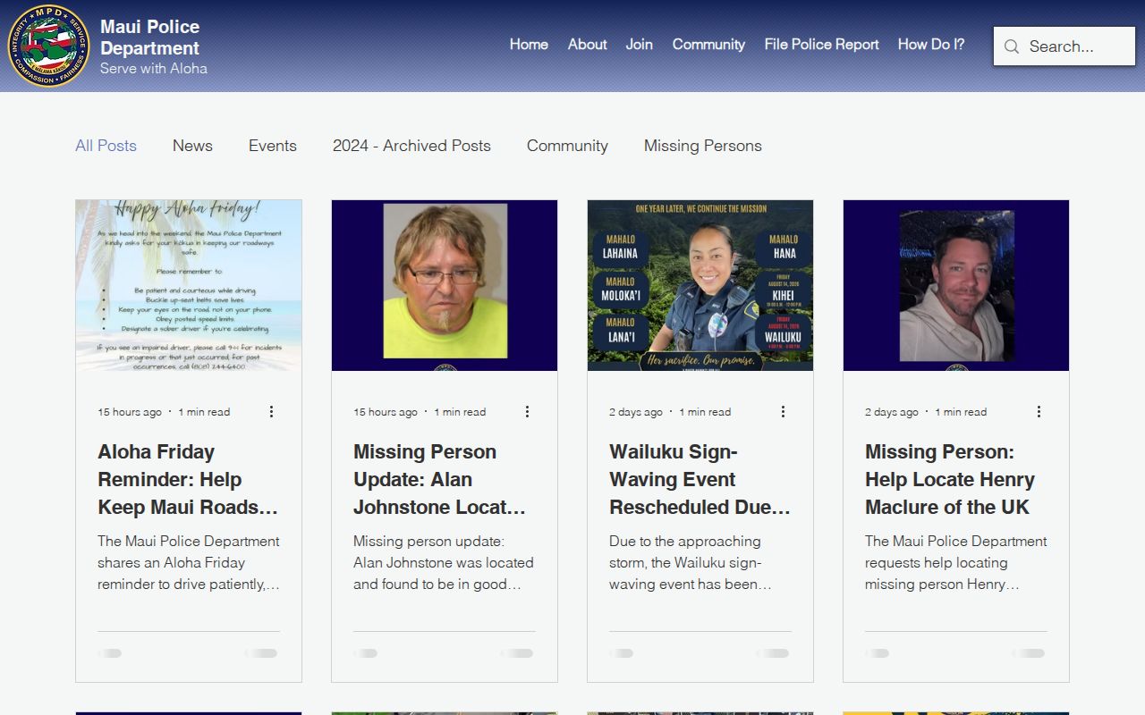1145x715 pixels.
Task: Click '15 hours ago' on Alan Johnstone post
Action: click(x=386, y=412)
